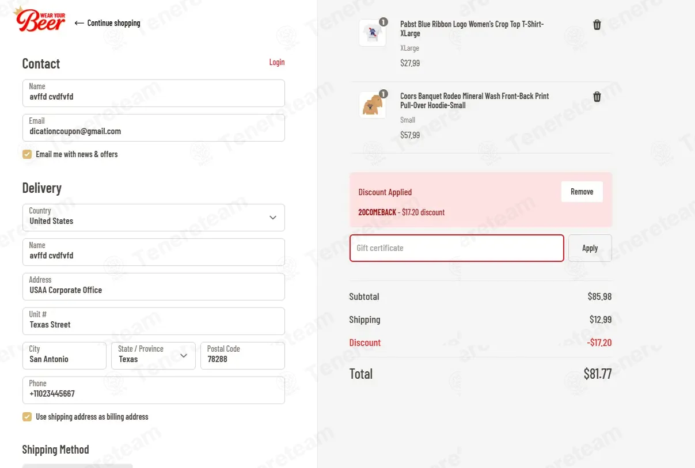
Task: Open the Coors Banquet hoodie thumbnail
Action: tap(373, 105)
